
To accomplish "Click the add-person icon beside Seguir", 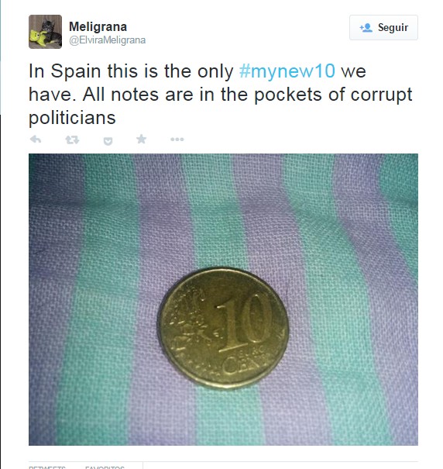I will tap(366, 28).
